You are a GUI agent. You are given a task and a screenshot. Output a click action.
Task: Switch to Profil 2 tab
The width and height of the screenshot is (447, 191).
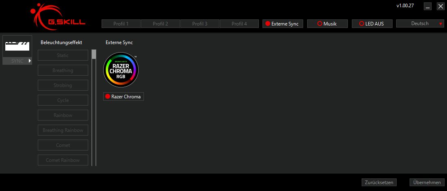(160, 24)
